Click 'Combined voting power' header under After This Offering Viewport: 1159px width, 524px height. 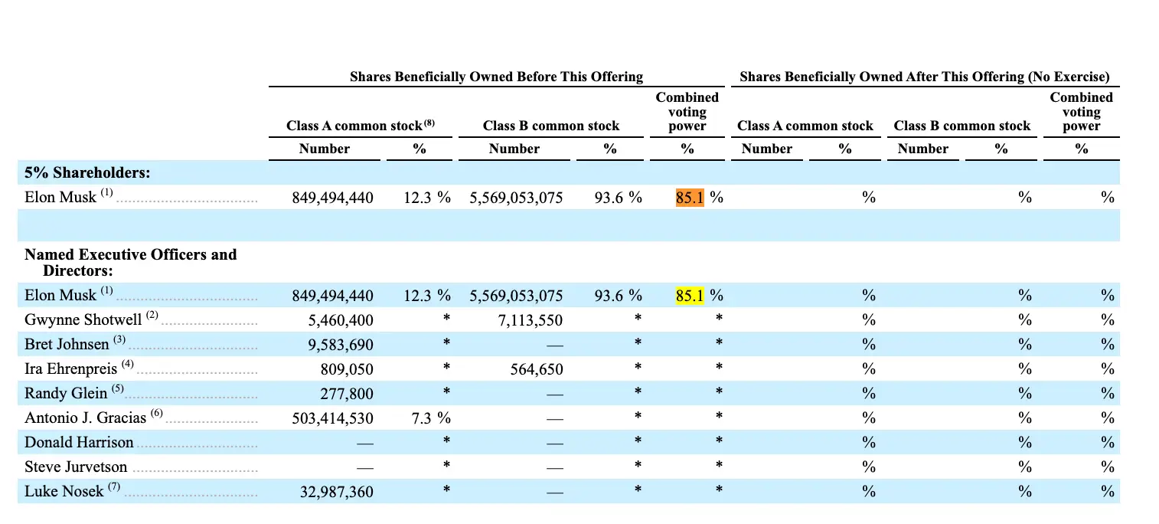click(x=1081, y=112)
